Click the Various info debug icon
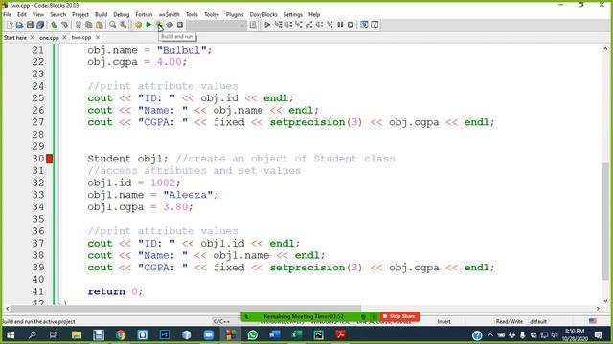Image resolution: width=613 pixels, height=344 pixels. (x=375, y=25)
